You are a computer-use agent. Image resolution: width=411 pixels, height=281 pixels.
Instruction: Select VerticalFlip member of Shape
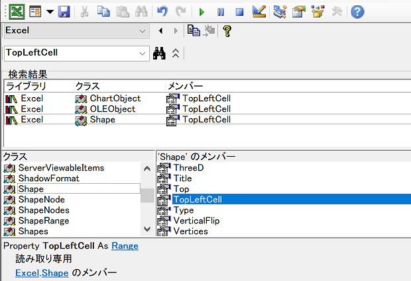coord(196,221)
